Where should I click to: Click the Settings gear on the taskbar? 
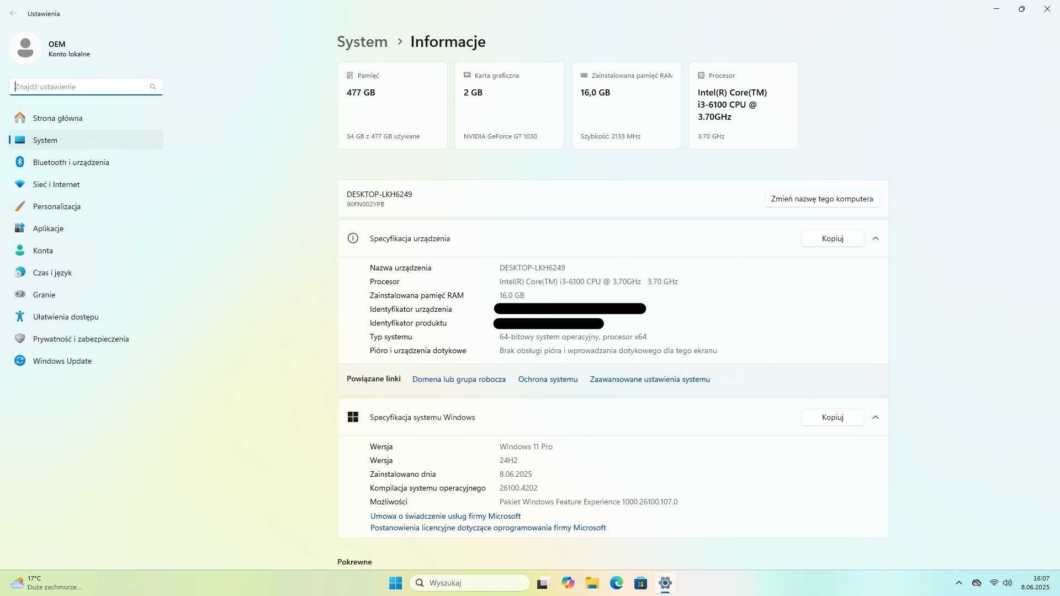665,583
